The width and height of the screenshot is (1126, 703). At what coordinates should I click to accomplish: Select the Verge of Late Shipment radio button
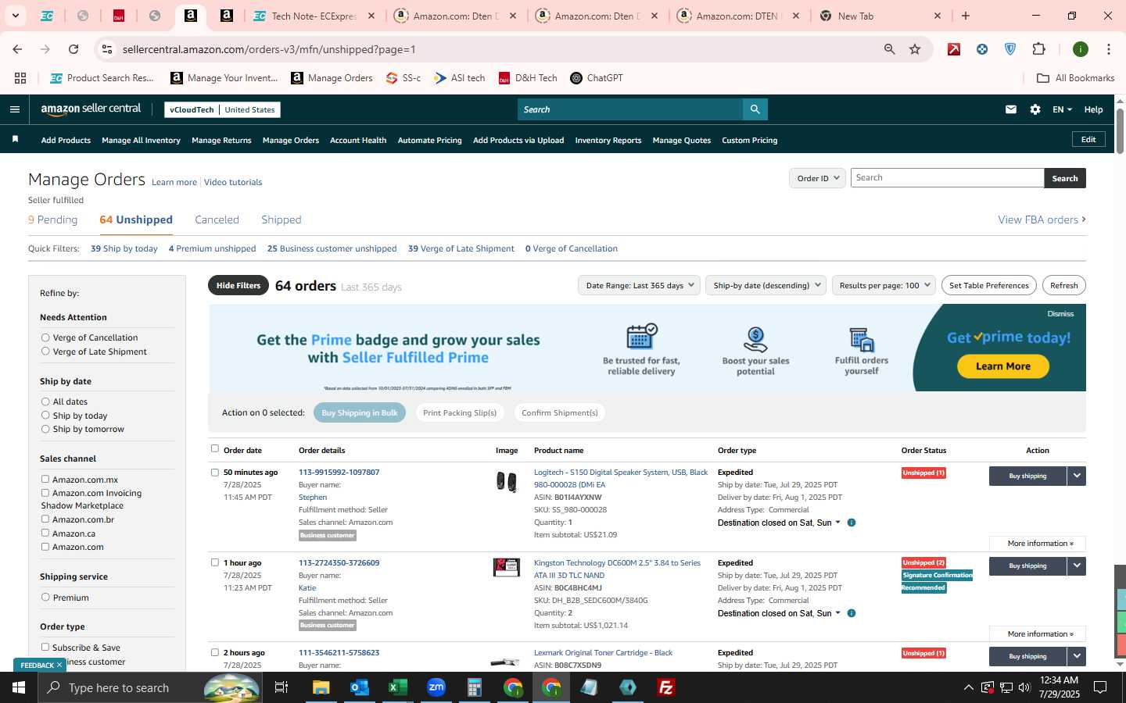tap(45, 351)
